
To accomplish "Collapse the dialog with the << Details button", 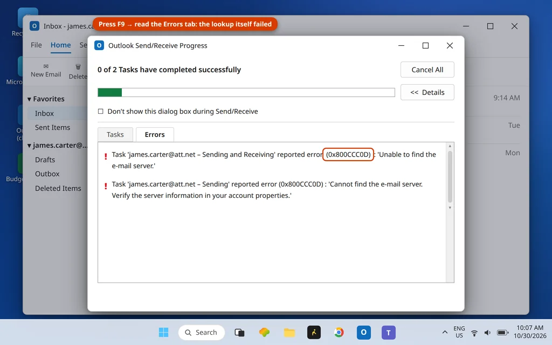I will (427, 92).
